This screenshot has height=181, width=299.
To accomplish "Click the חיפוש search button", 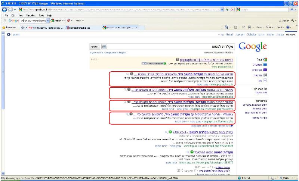I will pyautogui.click(x=95, y=47).
